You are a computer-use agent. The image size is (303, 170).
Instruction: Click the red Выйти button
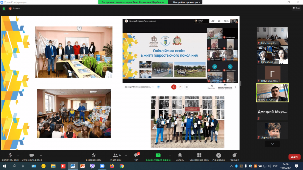294,157
